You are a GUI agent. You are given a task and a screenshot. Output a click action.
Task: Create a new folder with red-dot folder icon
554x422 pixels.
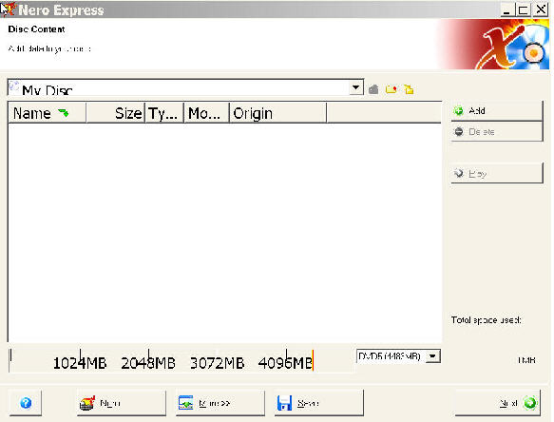coord(392,89)
